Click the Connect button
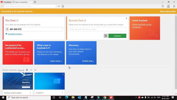This screenshot has width=177, height=100. pos(117,36)
